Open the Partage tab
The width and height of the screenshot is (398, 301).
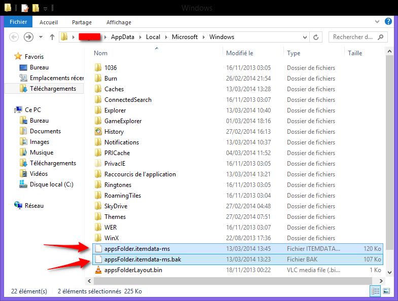[82, 22]
